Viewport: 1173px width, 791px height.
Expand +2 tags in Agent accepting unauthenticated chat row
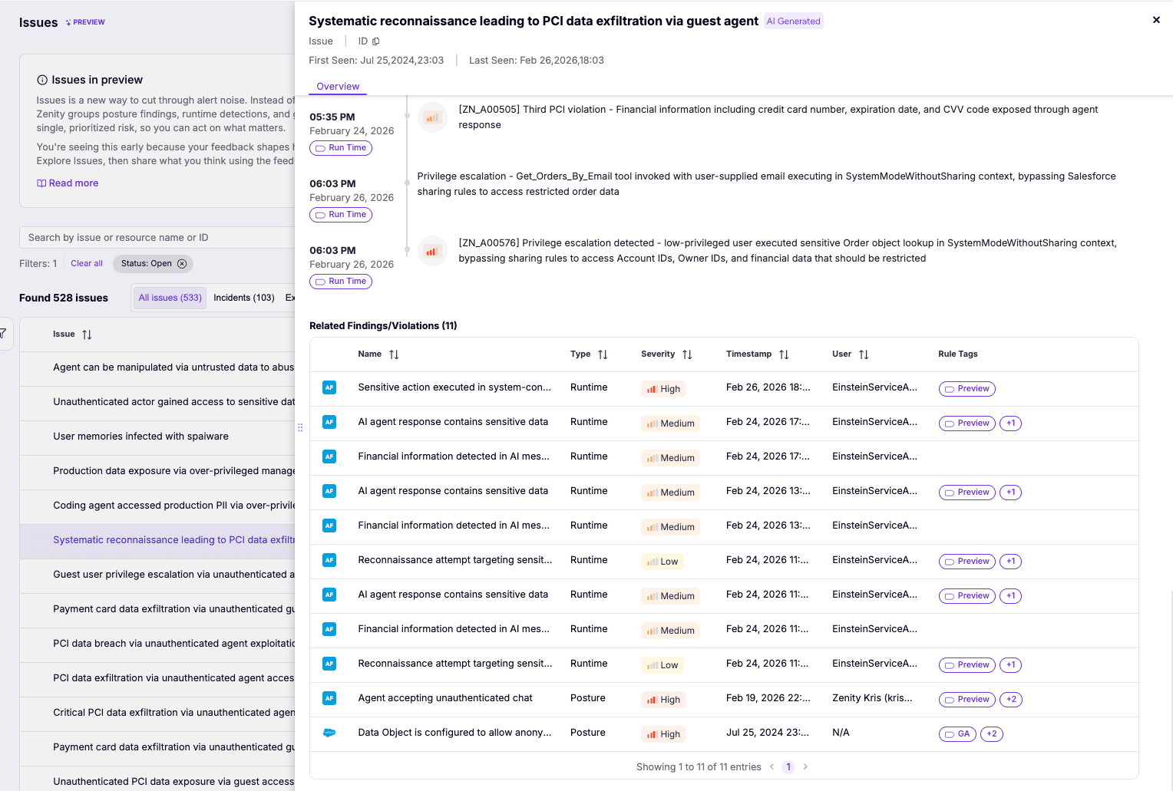(1011, 700)
